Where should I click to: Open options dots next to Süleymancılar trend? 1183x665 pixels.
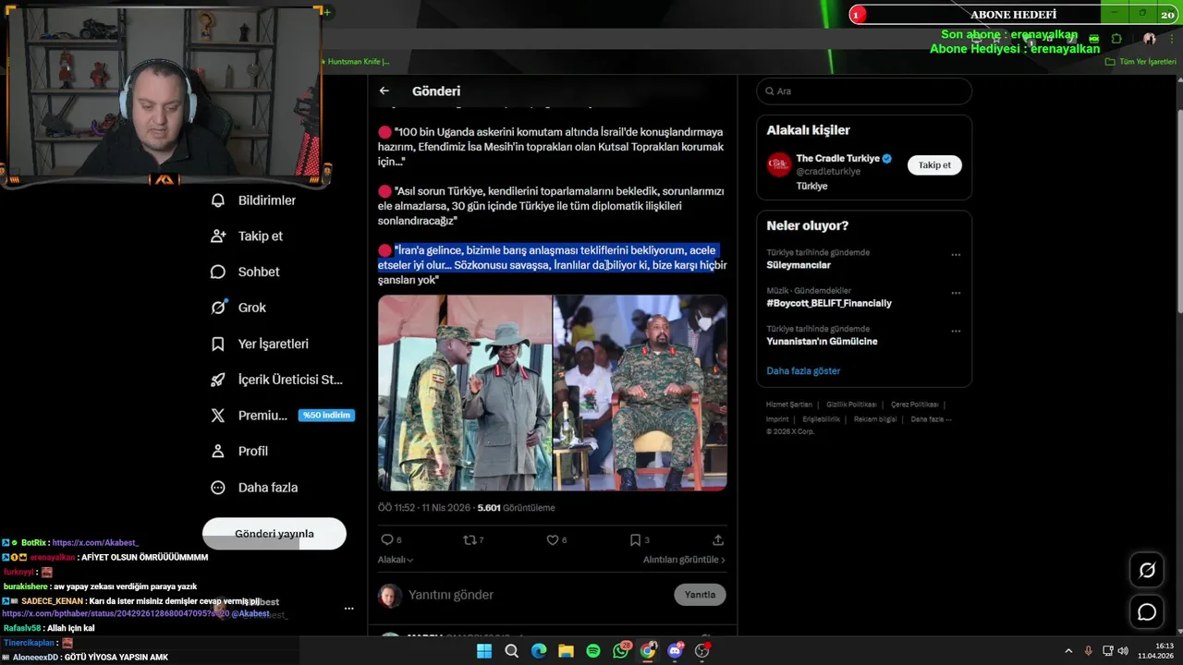(956, 255)
